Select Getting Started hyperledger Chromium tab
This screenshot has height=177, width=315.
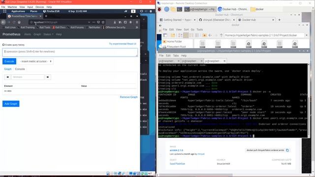[178, 20]
